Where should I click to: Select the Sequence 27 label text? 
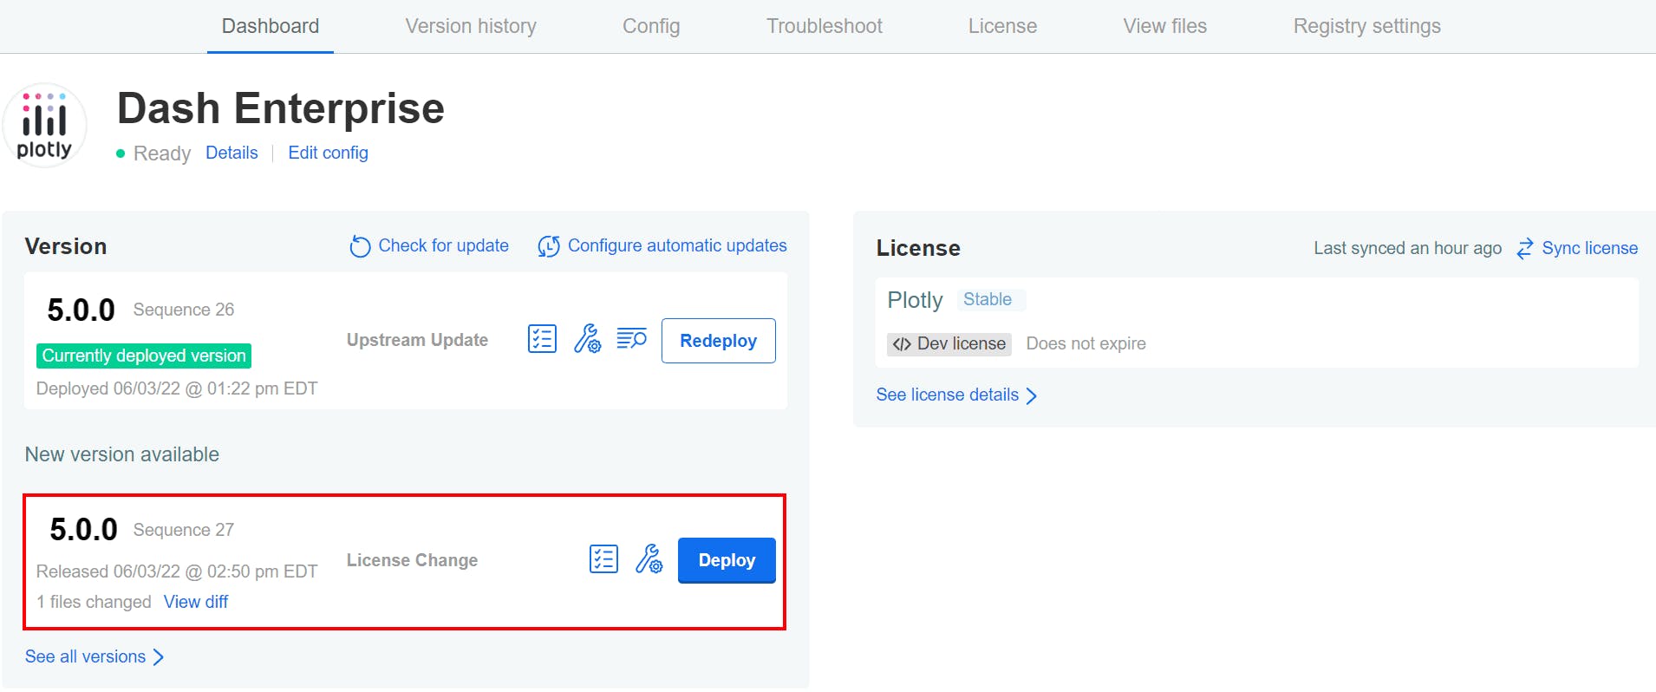184,530
